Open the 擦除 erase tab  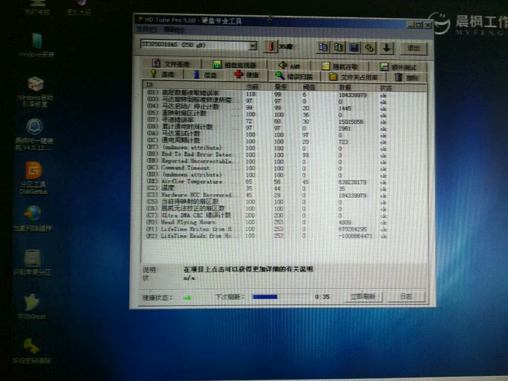pyautogui.click(x=407, y=77)
